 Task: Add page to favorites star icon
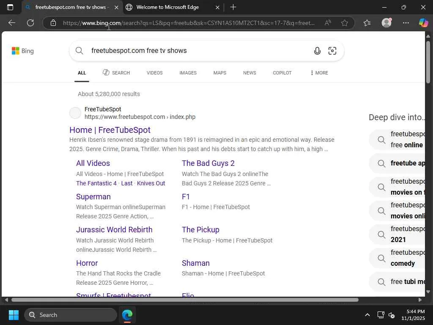point(344,23)
